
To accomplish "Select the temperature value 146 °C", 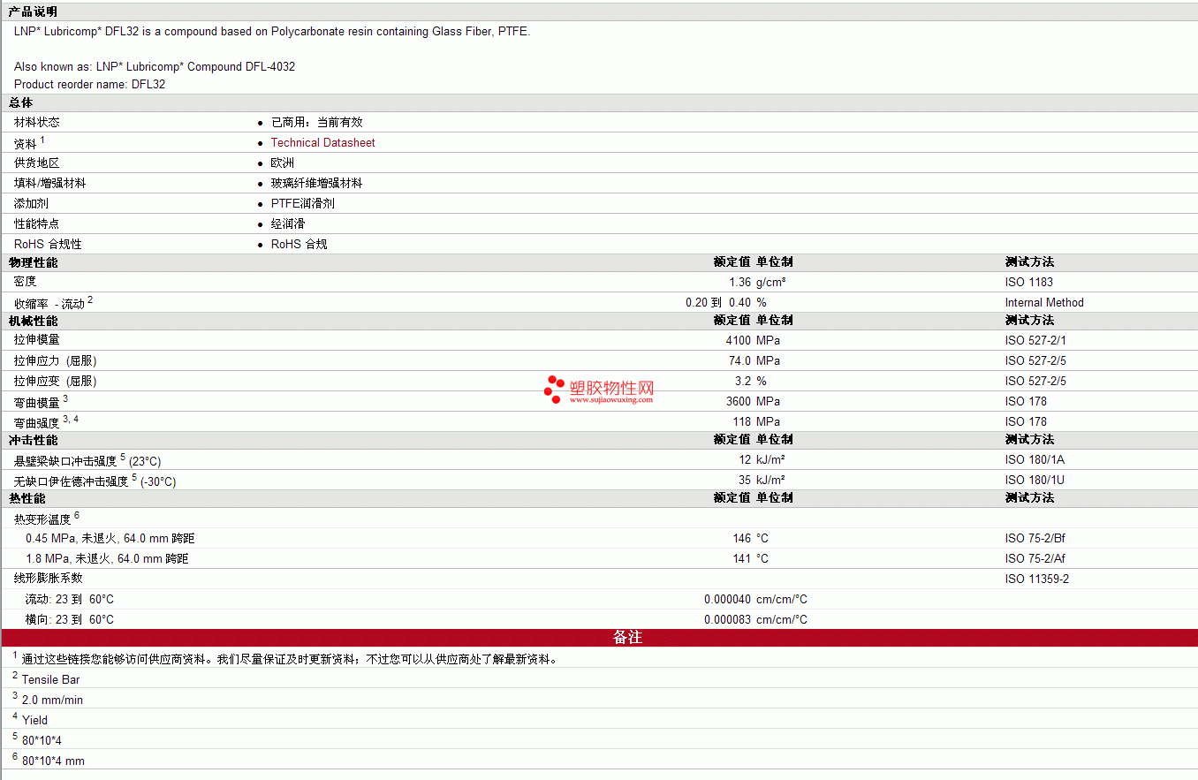I will click(x=750, y=538).
